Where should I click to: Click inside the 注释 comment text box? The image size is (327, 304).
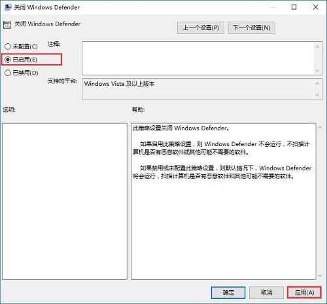coord(198,58)
